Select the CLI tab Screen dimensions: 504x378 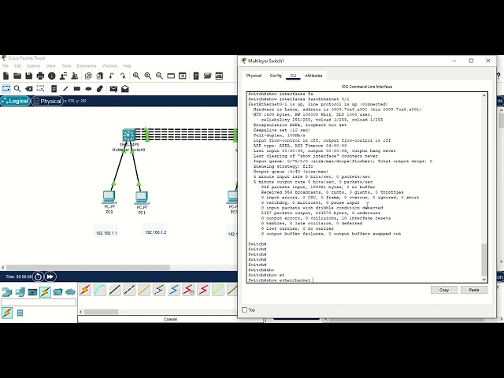(x=293, y=76)
